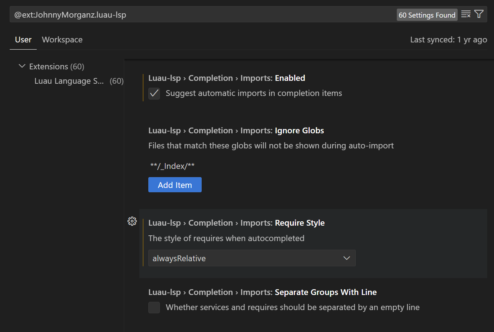The height and width of the screenshot is (332, 494).
Task: Click the Imports: Require Style setting title
Action: click(236, 223)
